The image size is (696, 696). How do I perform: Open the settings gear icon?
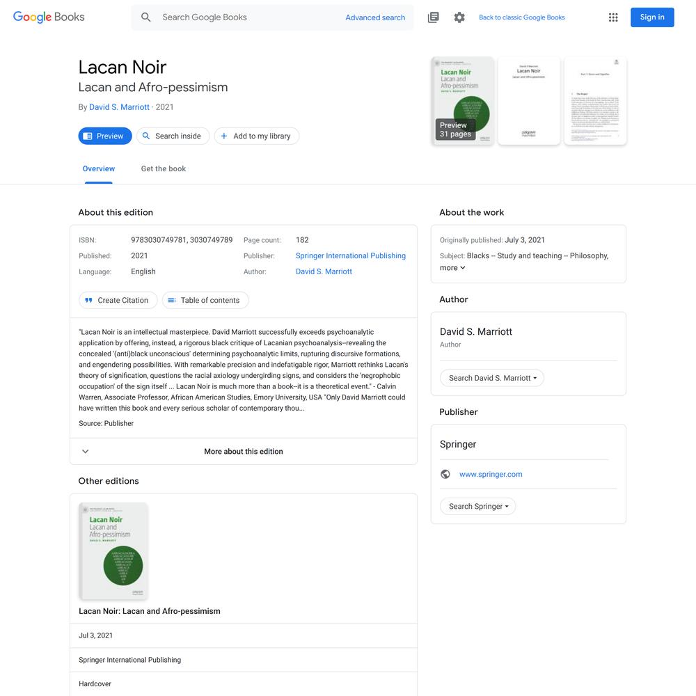point(459,17)
